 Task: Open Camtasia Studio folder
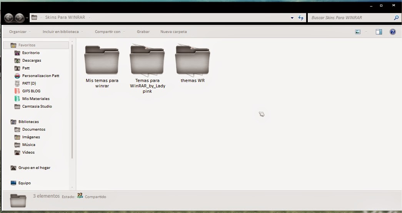[37, 106]
